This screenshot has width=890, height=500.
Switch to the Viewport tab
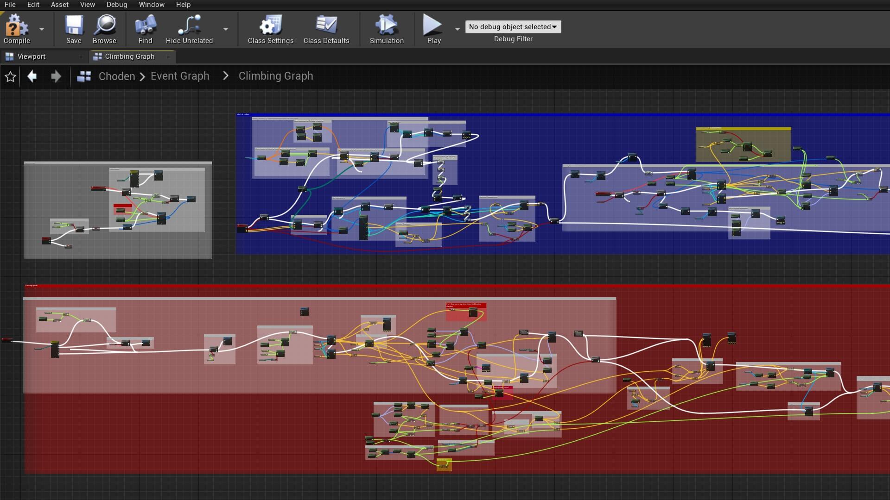pos(32,56)
